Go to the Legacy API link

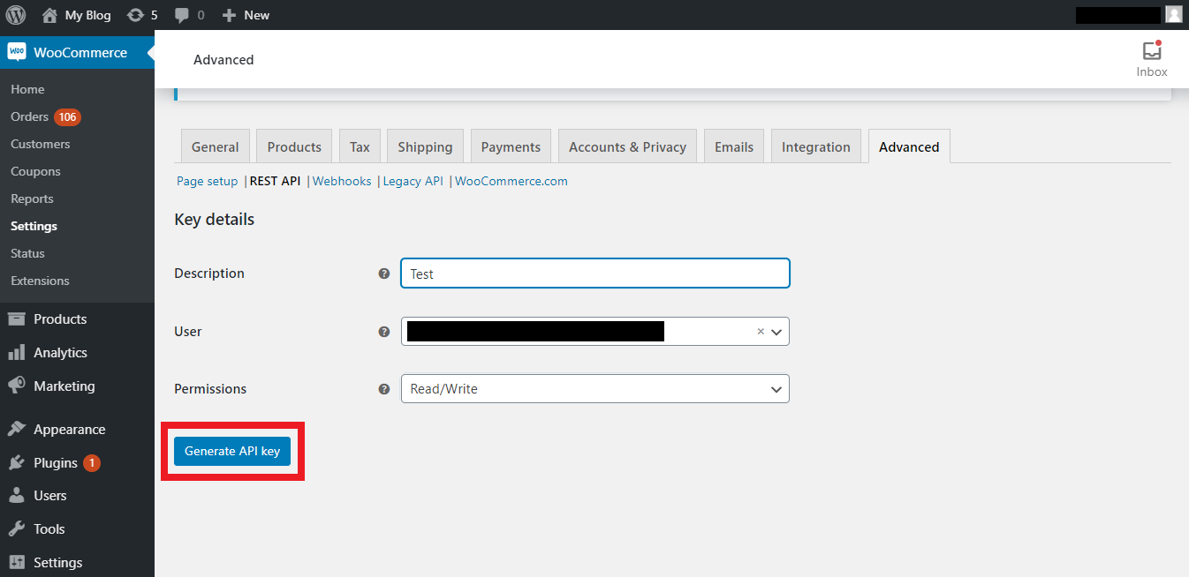[x=413, y=181]
